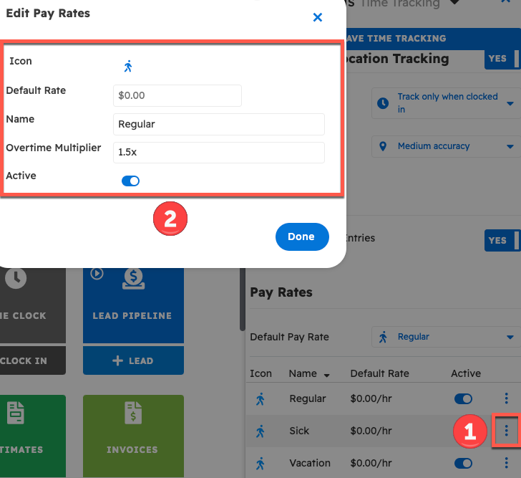This screenshot has height=478, width=521.
Task: Click the walking person icon in the dialog
Action: (x=128, y=67)
